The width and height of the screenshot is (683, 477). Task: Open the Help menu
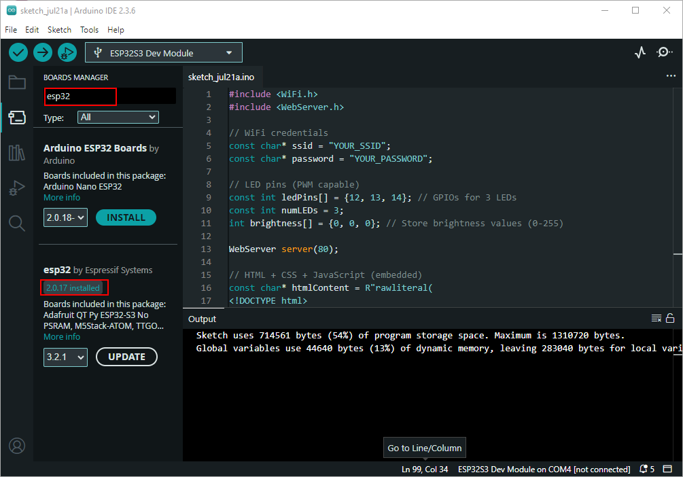point(116,30)
